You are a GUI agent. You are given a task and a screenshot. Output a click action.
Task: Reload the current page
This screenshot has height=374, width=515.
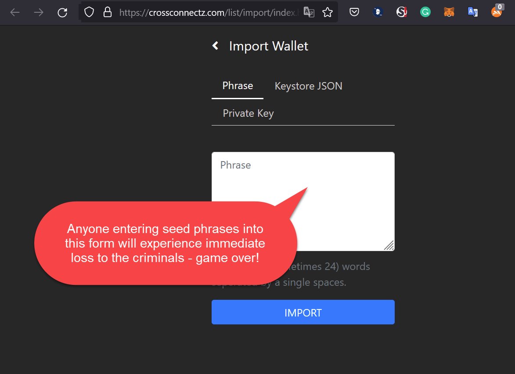coord(62,12)
